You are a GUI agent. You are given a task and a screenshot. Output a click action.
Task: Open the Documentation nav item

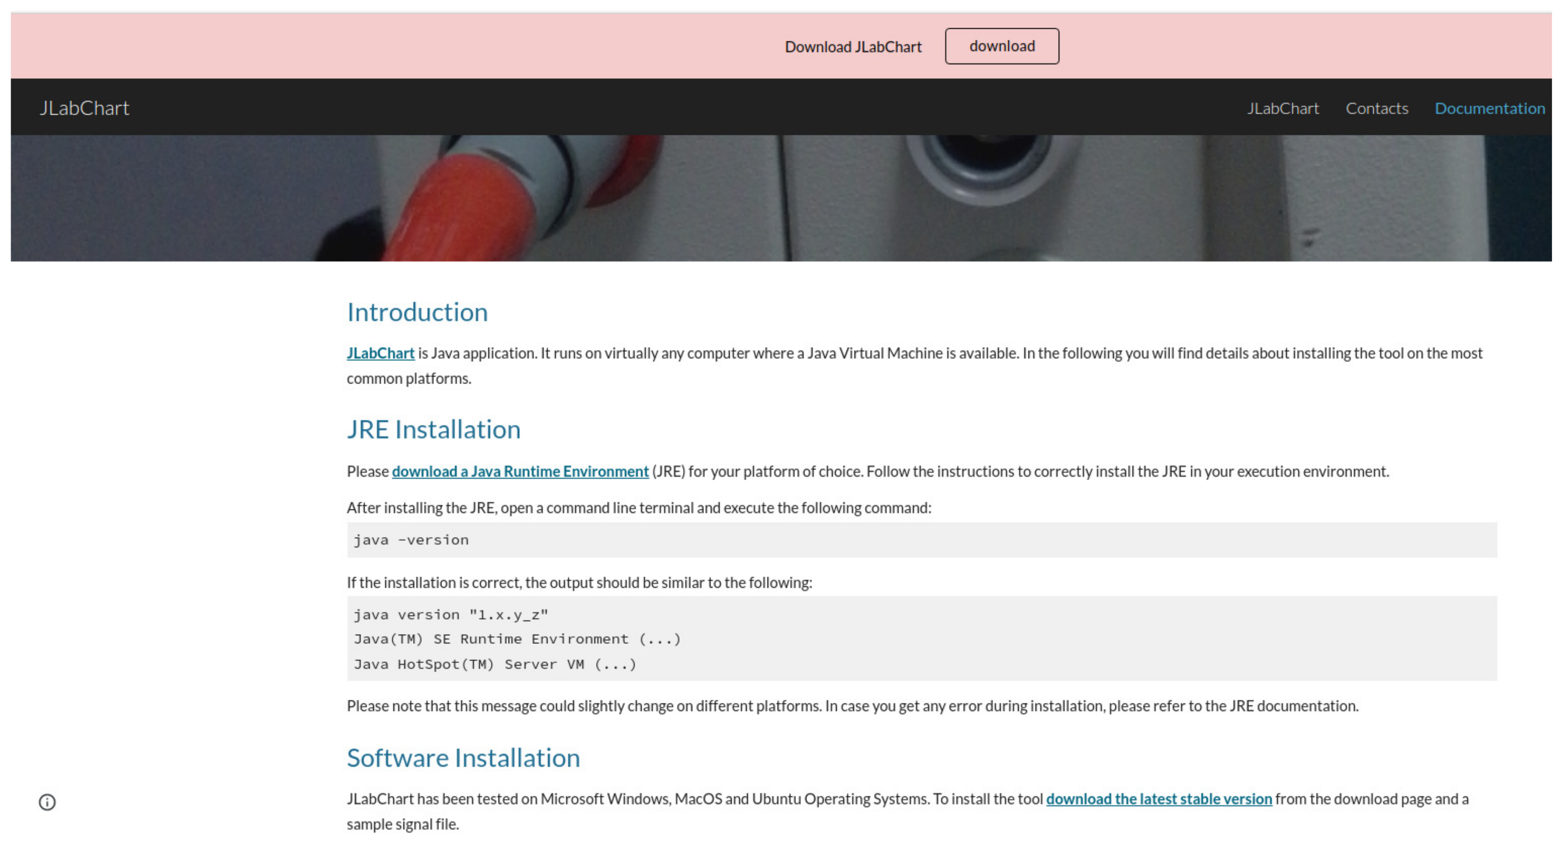click(x=1489, y=109)
